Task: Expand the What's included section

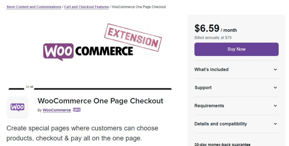Action: [237, 70]
